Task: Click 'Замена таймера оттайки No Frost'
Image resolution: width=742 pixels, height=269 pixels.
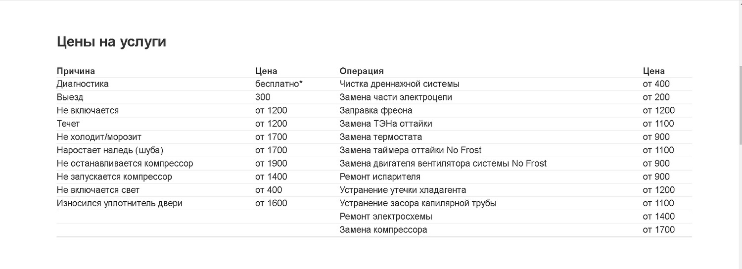Action: point(411,150)
